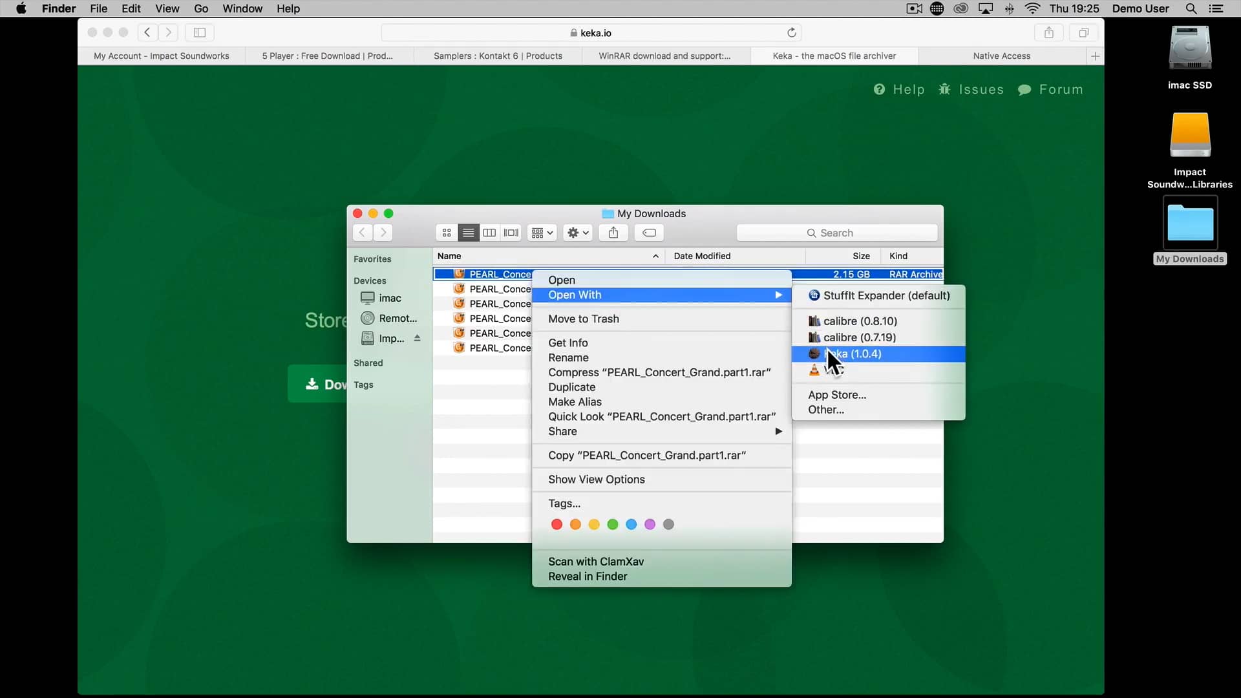Click the Share icon in Finder toolbar

(613, 233)
